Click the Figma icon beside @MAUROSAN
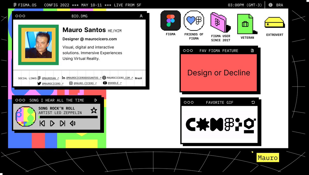309x175 pixels. coord(39,78)
